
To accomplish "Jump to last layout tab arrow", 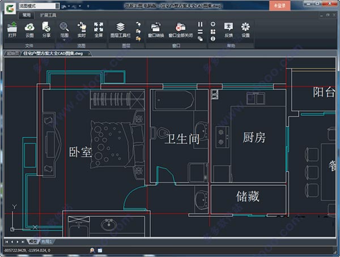I will point(23,242).
